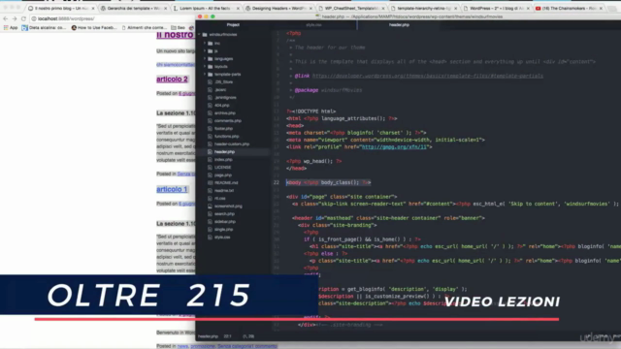This screenshot has width=621, height=349.
Task: Open the Dieta alcalina bookmark
Action: pos(44,28)
